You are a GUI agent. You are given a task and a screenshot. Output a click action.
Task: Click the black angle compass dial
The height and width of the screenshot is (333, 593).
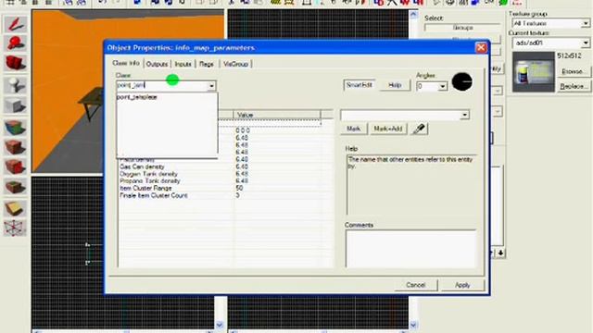click(461, 82)
